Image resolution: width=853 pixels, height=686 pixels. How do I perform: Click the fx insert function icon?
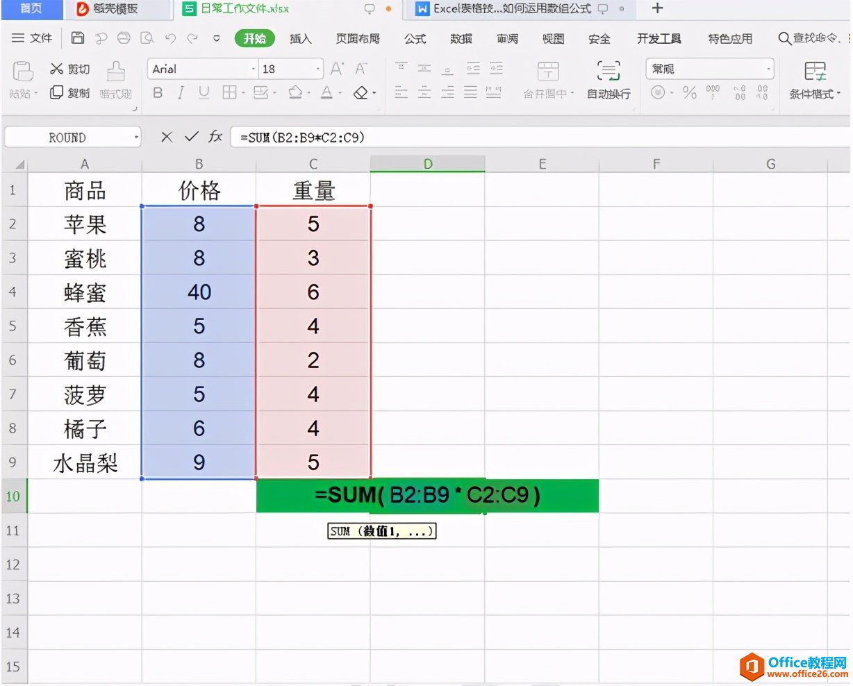(x=215, y=137)
